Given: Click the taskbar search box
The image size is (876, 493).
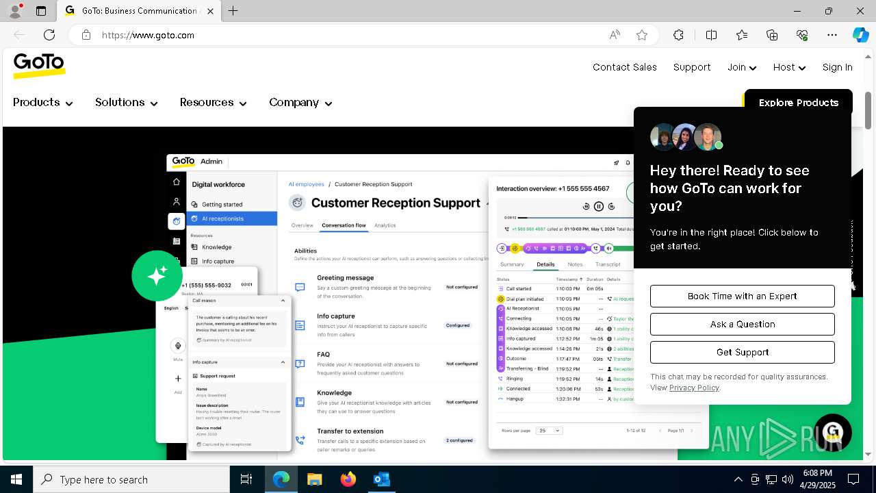Looking at the screenshot, I should coord(131,479).
